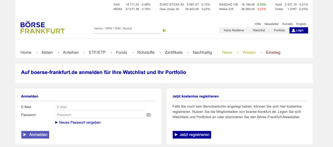
Task: Click Neues Passwort vergeben link
Action: (80, 122)
